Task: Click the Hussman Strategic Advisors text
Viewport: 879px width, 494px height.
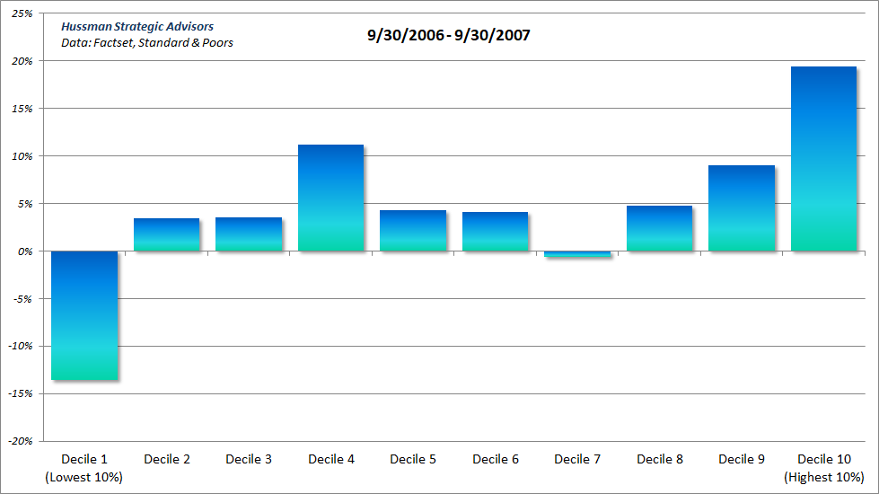Action: (137, 27)
